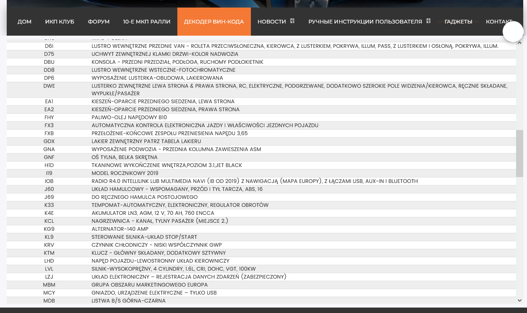The height and width of the screenshot is (313, 527).
Task: Click the KL9 code cell
Action: coord(49,237)
